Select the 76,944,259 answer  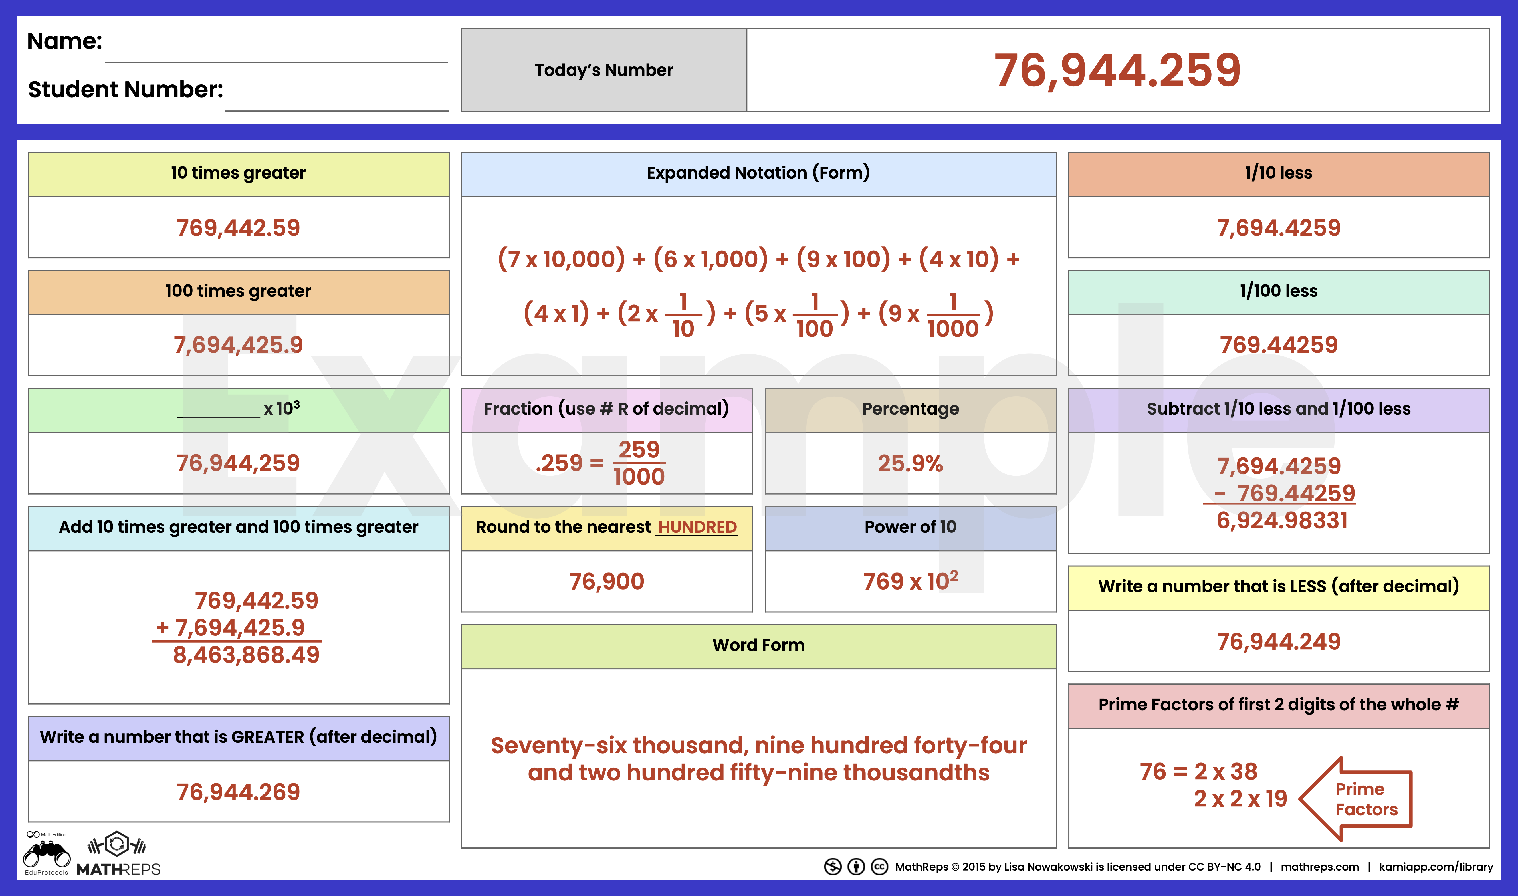click(x=239, y=463)
